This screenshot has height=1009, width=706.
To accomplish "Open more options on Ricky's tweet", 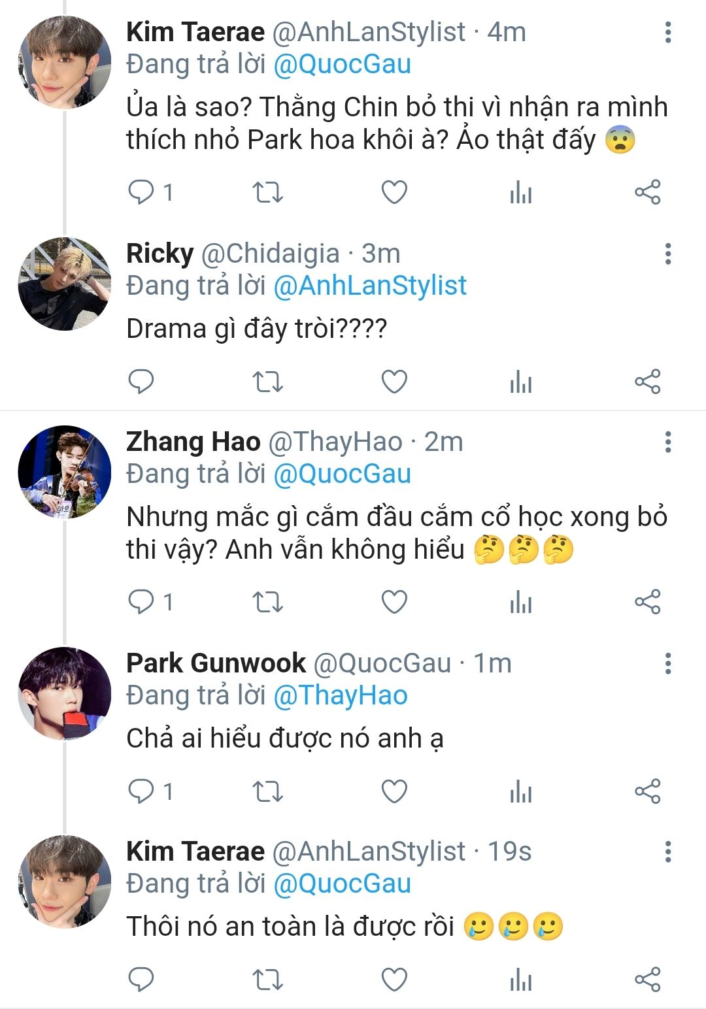I will pos(667,254).
